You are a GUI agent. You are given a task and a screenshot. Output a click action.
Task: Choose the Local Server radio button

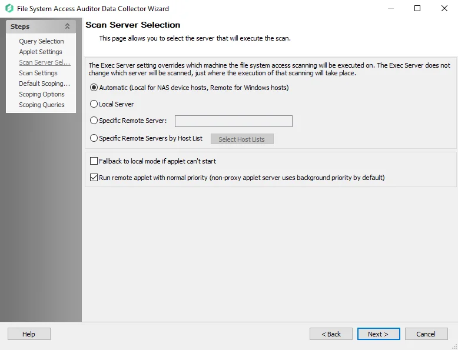pos(94,104)
